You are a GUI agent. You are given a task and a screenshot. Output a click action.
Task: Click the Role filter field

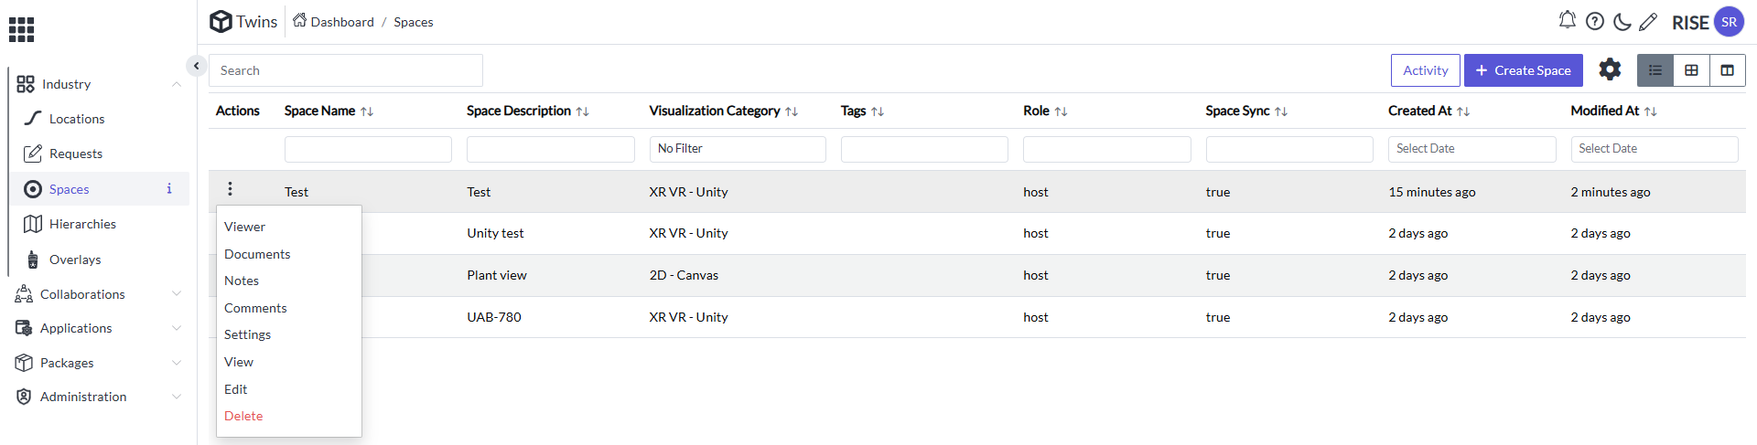tap(1107, 149)
